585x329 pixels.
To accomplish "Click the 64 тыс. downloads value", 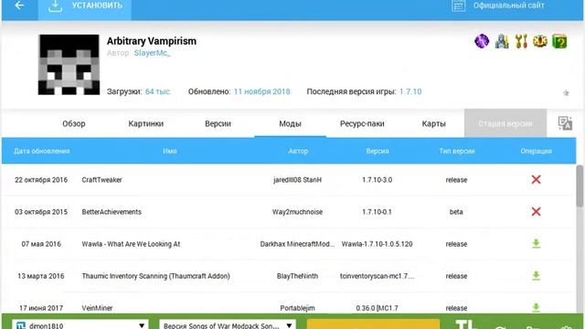I will 158,91.
